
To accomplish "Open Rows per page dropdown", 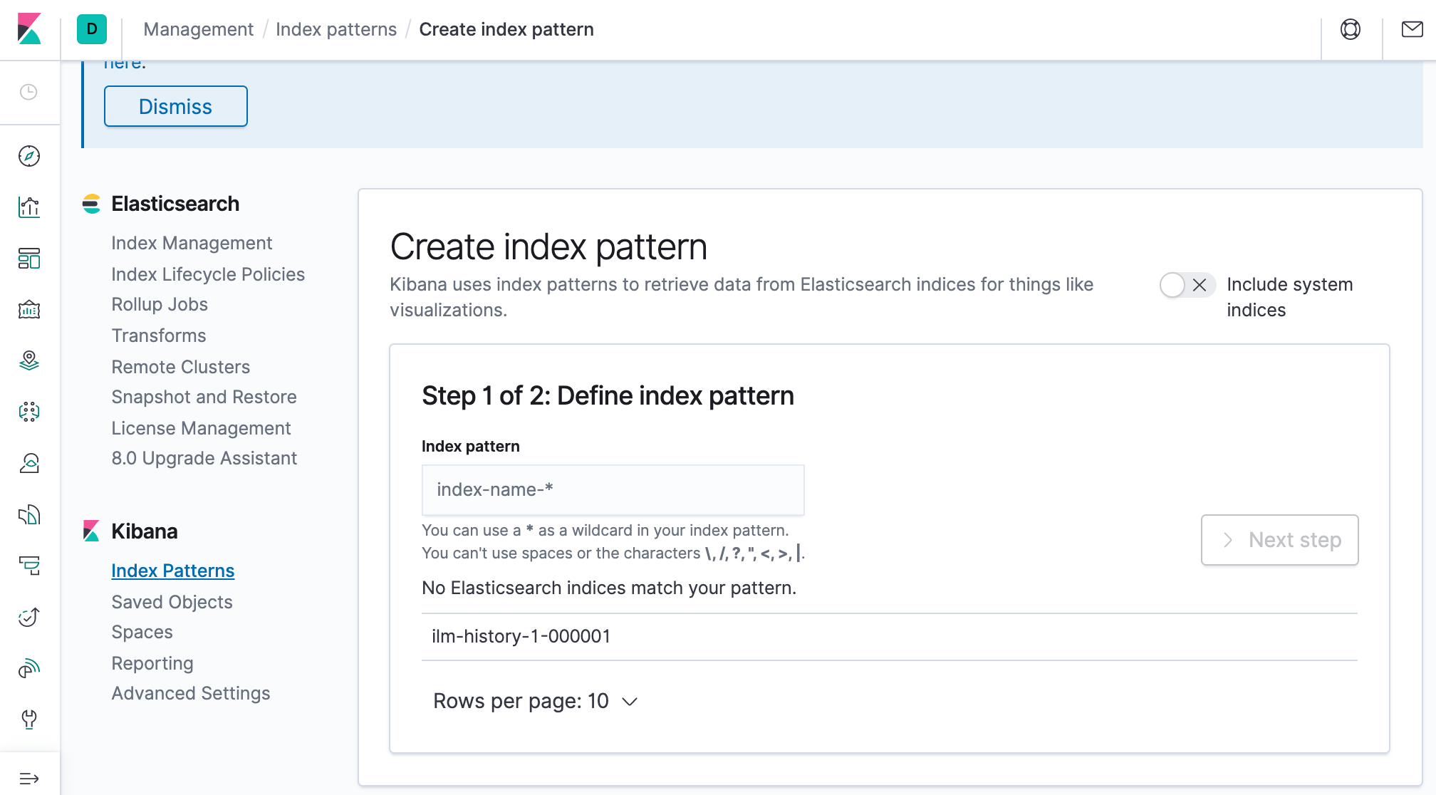I will pyautogui.click(x=536, y=701).
